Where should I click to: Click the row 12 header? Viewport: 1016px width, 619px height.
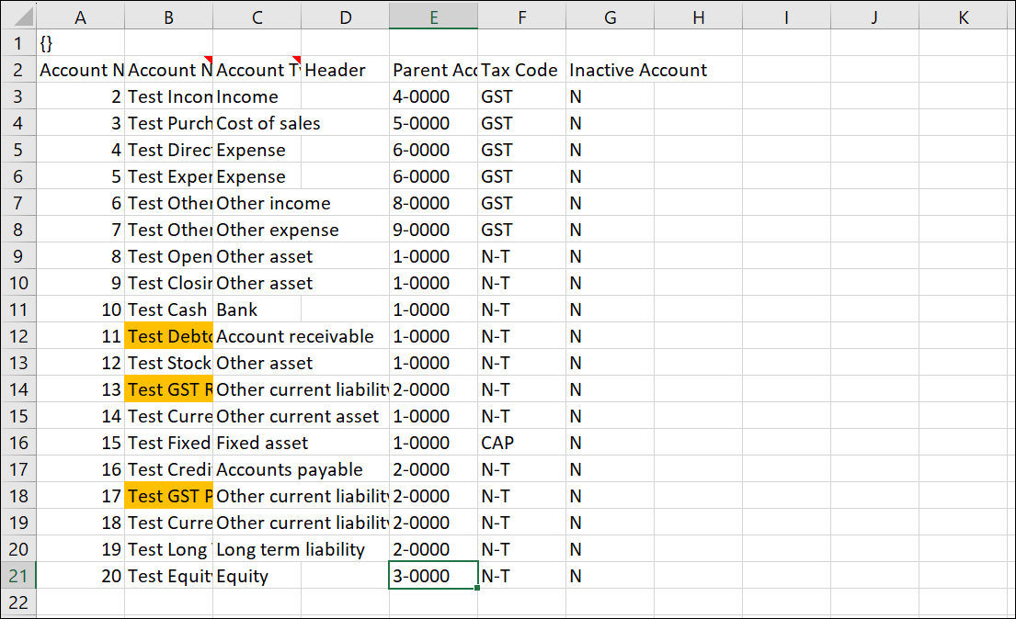point(18,336)
